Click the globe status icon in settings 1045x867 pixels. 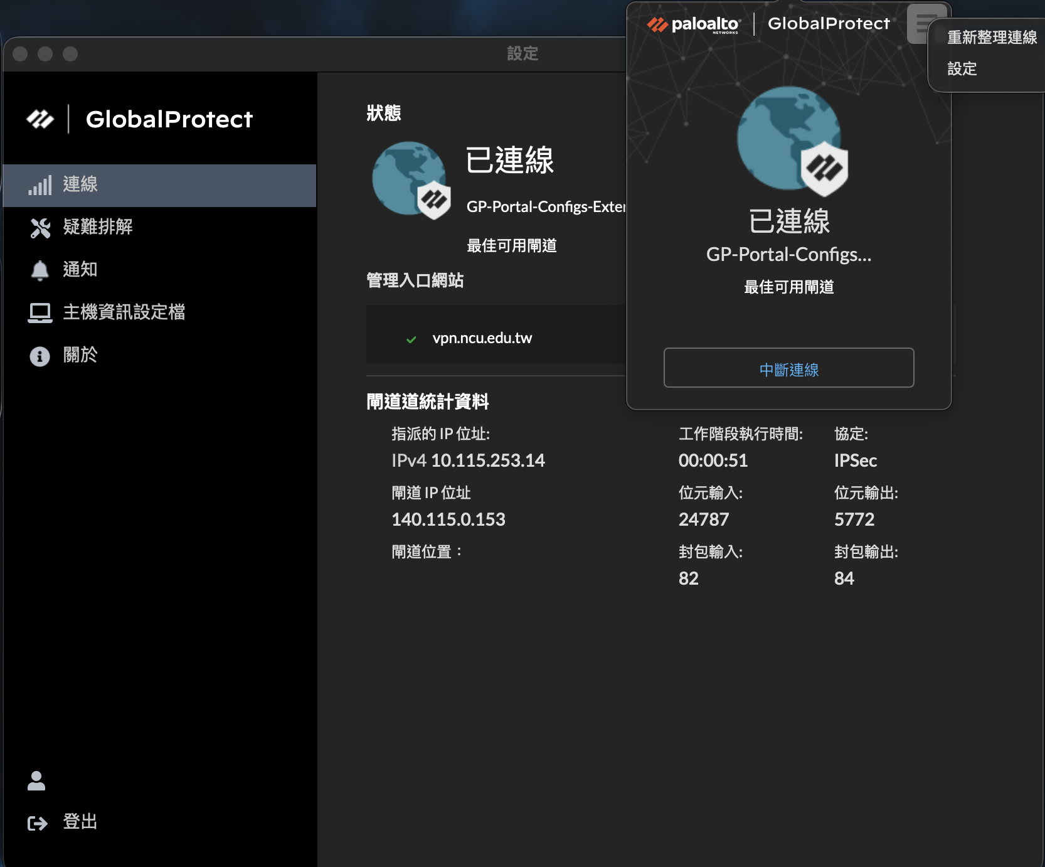coord(411,180)
